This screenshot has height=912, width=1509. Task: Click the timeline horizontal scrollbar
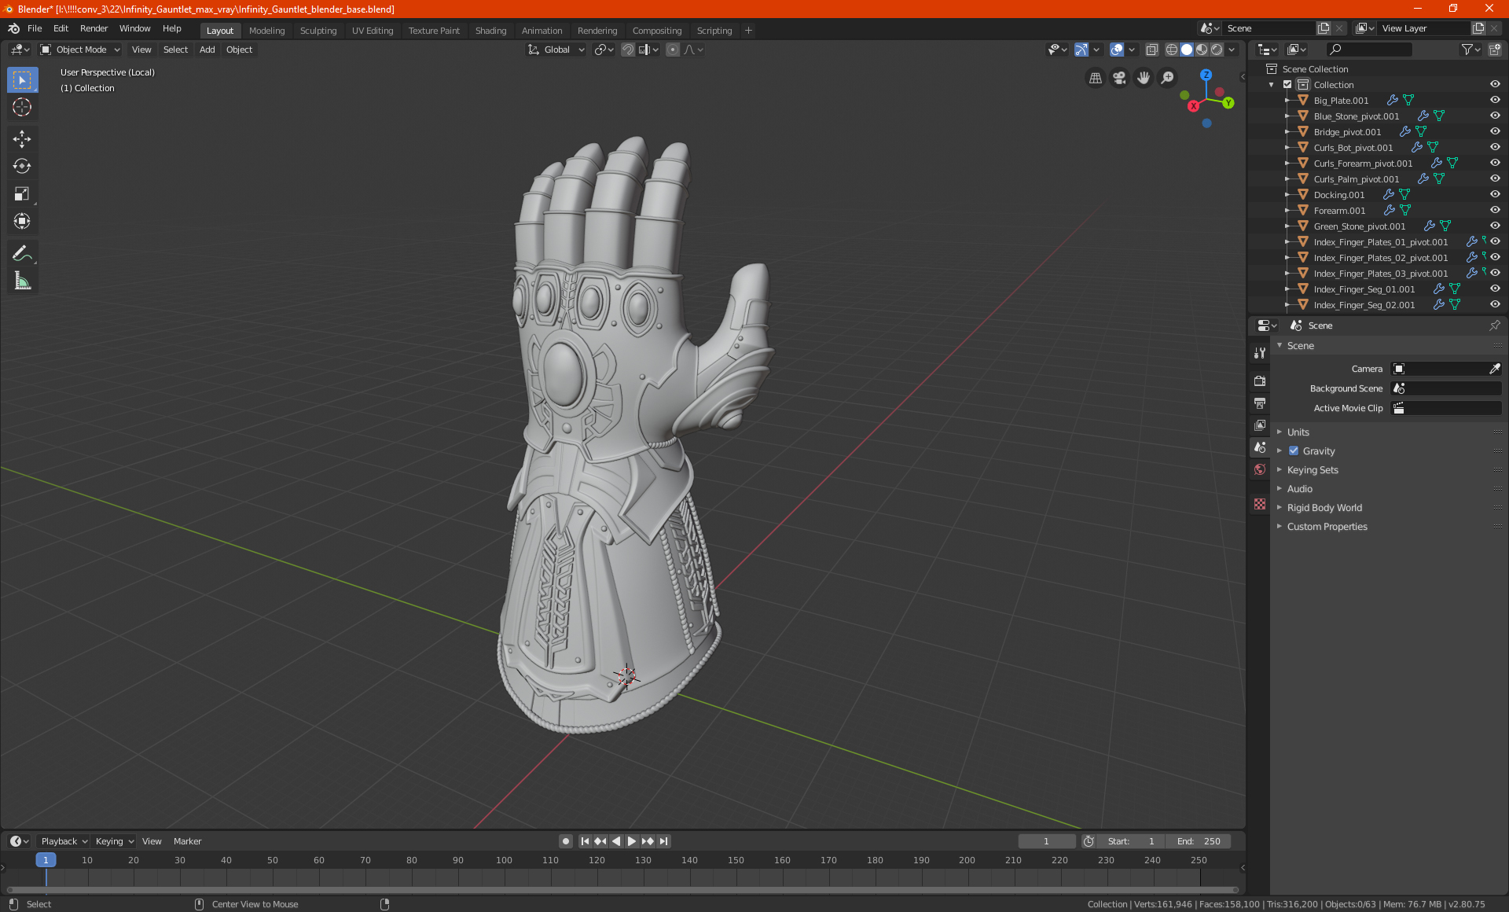(622, 890)
